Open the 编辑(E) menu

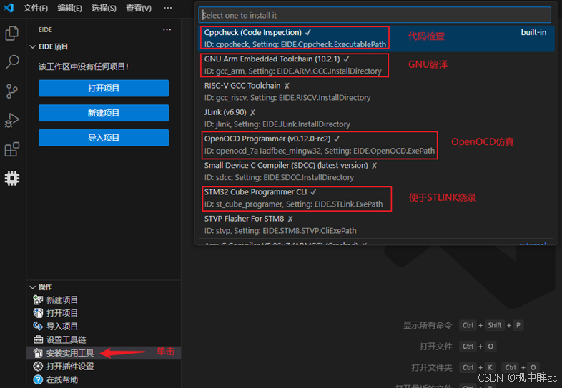click(x=69, y=8)
